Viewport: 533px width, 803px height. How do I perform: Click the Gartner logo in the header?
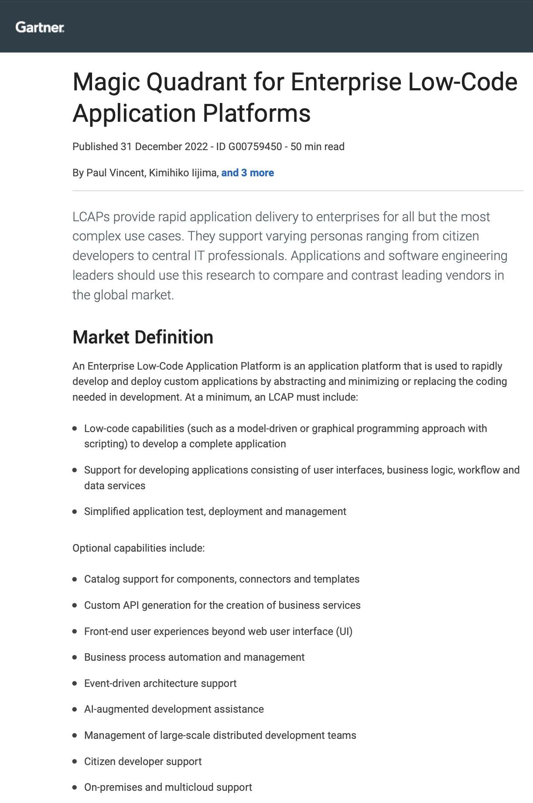40,27
